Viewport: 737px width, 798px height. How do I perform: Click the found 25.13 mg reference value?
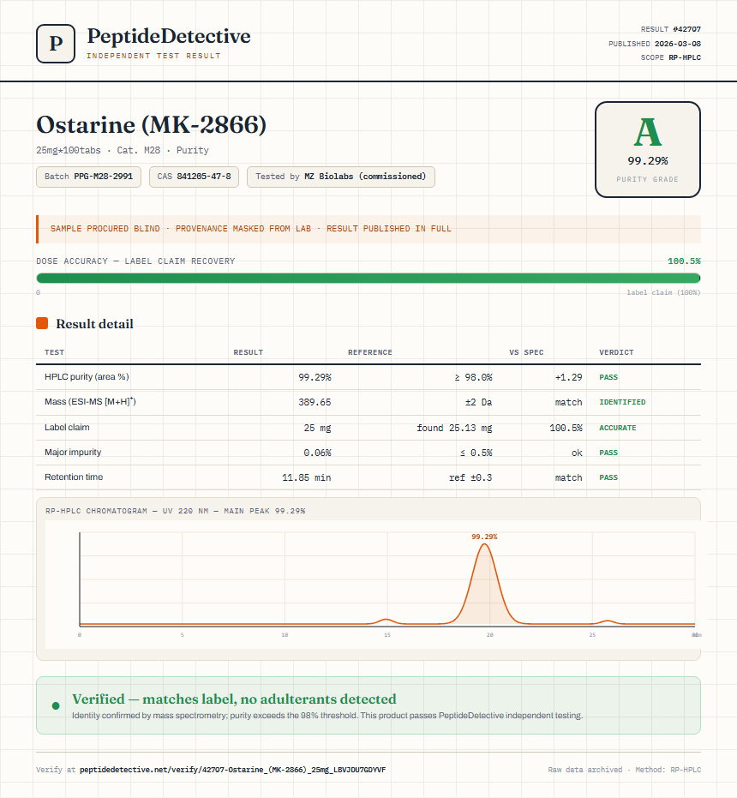click(x=454, y=428)
